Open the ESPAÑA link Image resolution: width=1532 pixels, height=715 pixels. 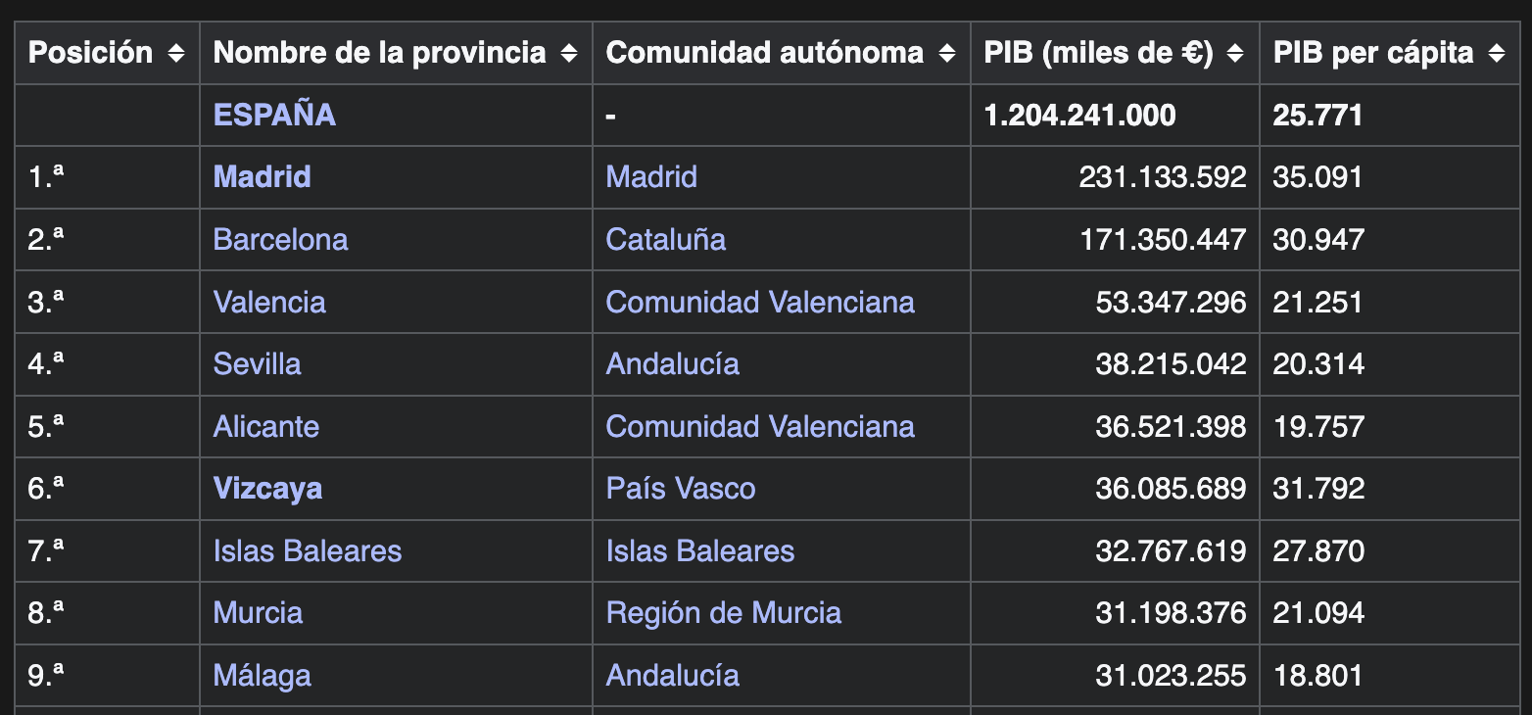274,115
